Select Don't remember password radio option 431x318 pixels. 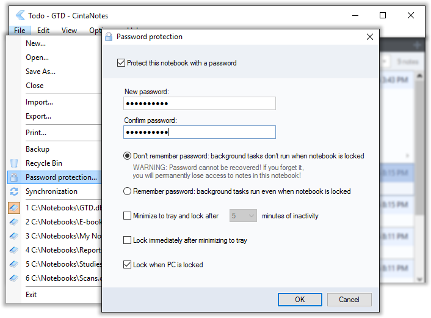point(127,156)
